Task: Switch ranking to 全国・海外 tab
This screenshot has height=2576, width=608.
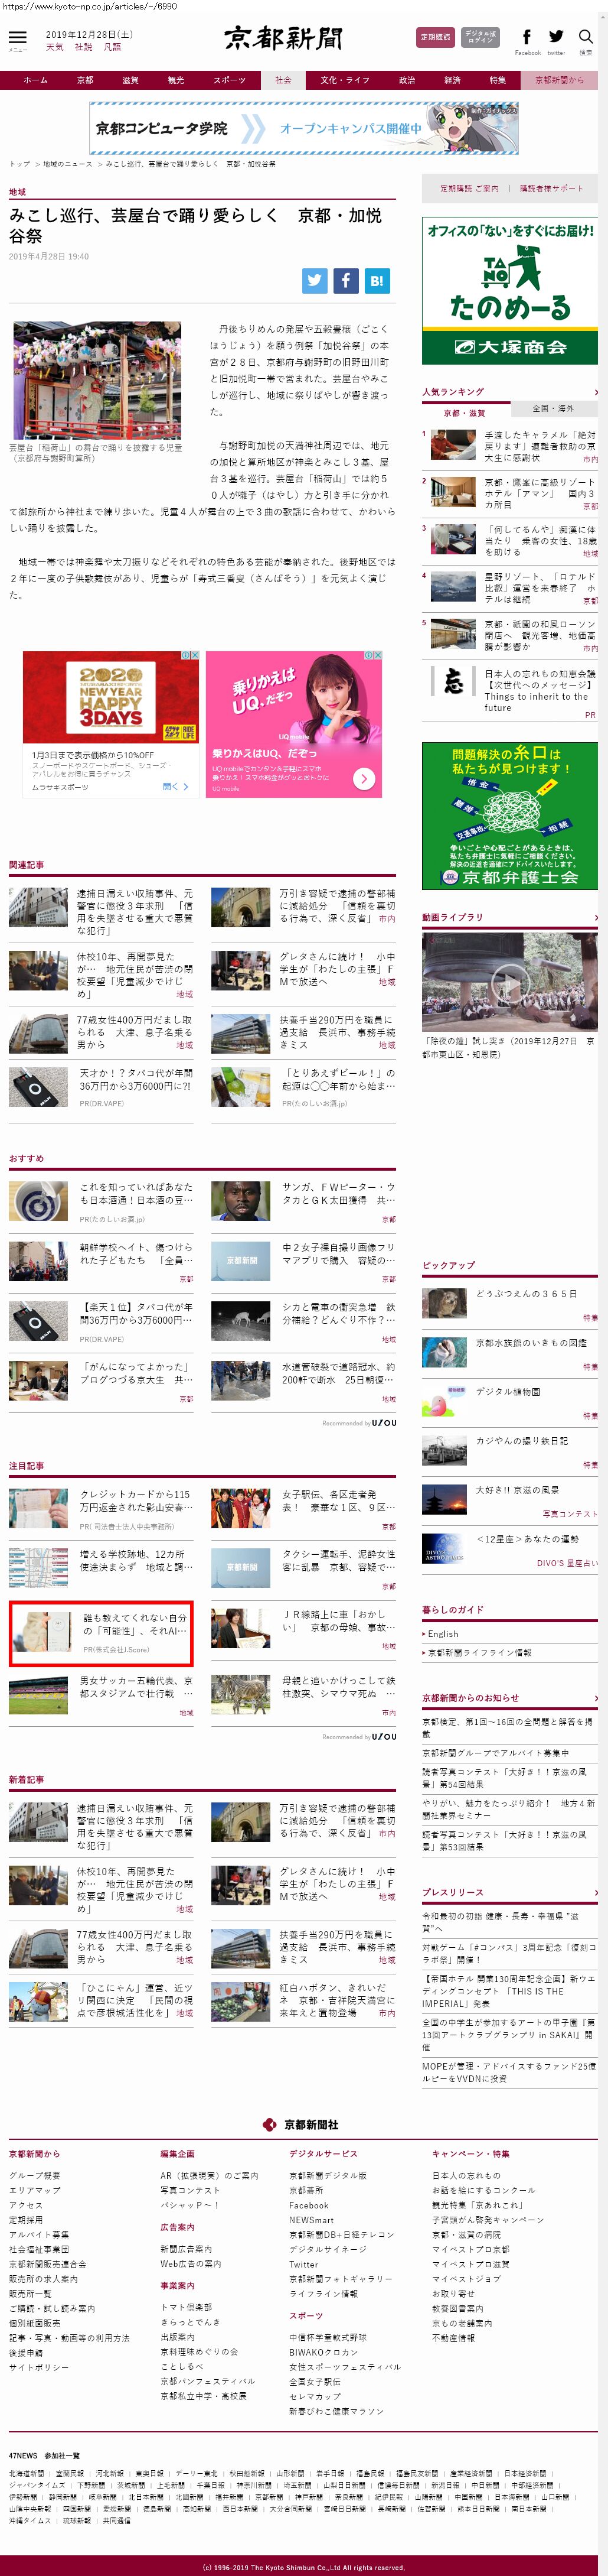Action: tap(553, 408)
